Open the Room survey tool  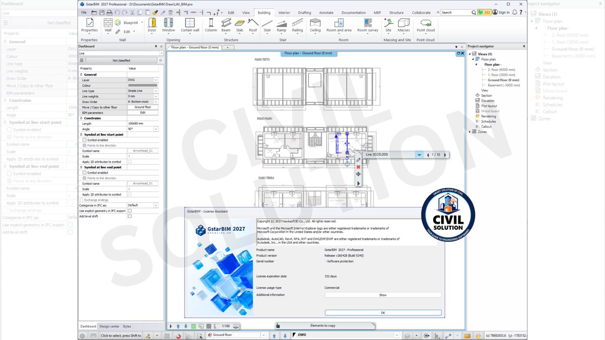pyautogui.click(x=368, y=25)
